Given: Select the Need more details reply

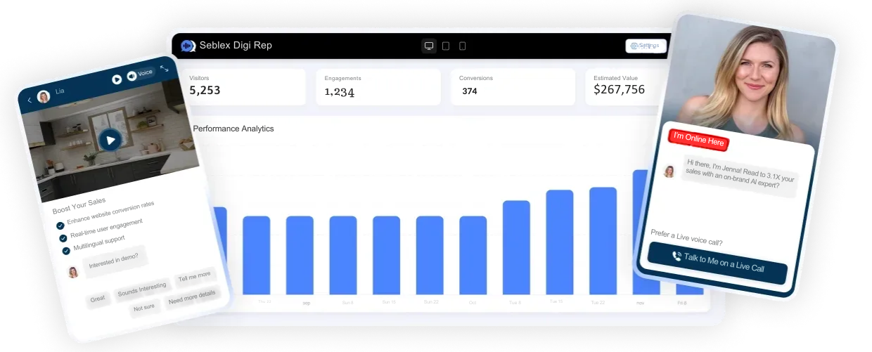Looking at the screenshot, I should pyautogui.click(x=192, y=296).
